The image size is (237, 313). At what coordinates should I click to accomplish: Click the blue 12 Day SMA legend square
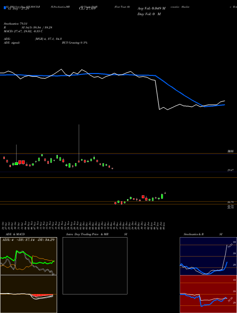5,8
